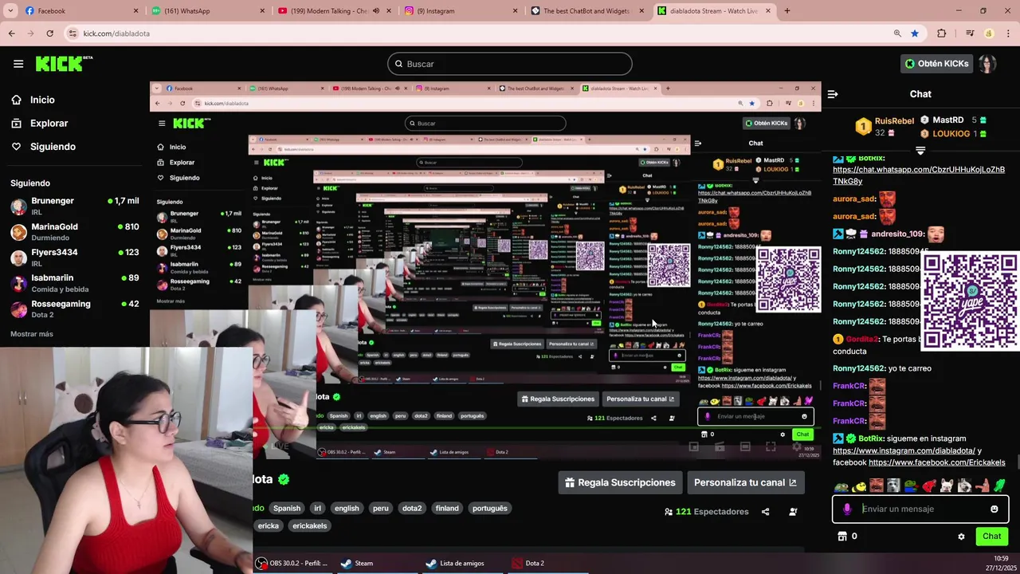Select the erickakels tag chip
1020x574 pixels.
[310, 525]
